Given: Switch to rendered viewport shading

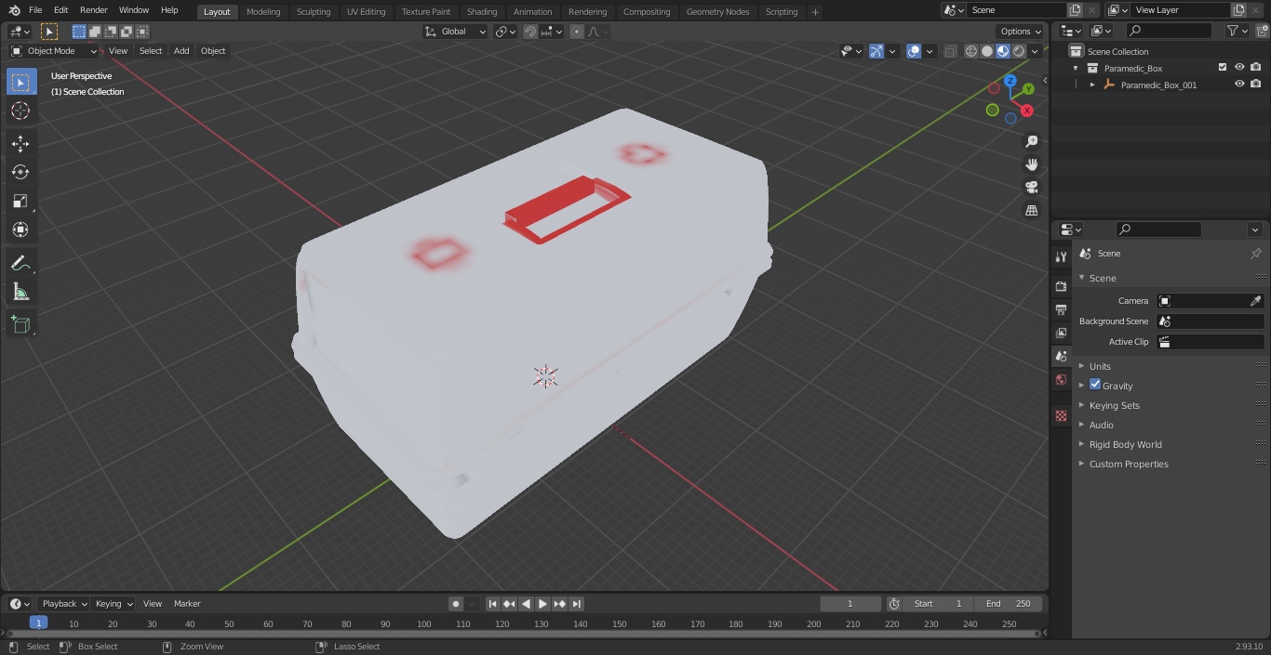Looking at the screenshot, I should tap(1019, 51).
